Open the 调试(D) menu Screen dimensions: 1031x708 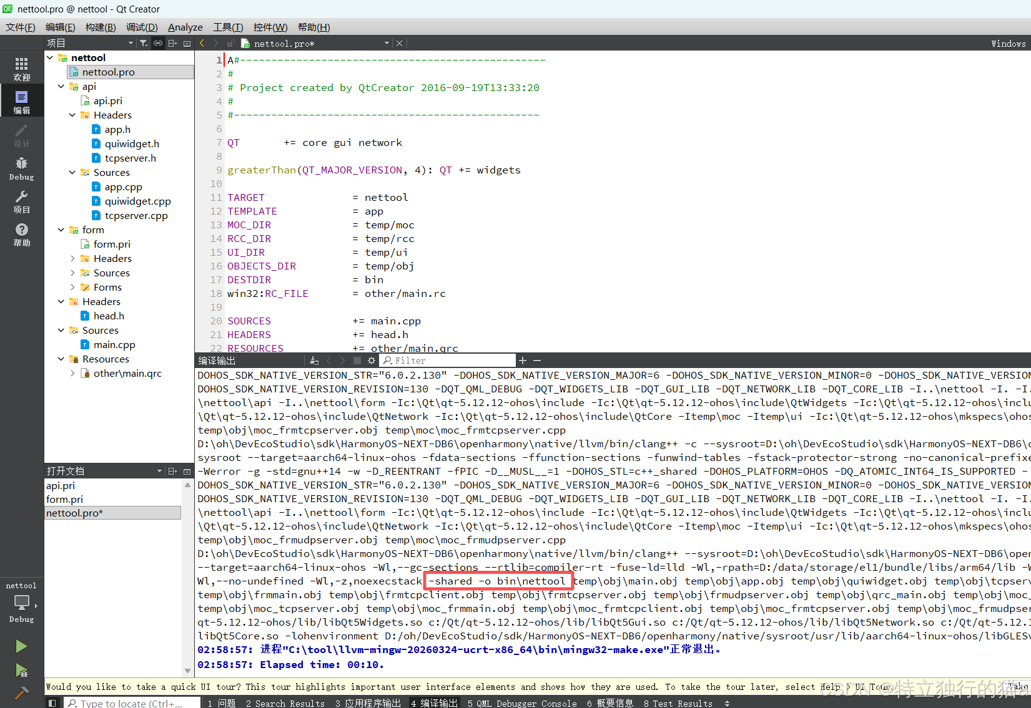[x=142, y=27]
